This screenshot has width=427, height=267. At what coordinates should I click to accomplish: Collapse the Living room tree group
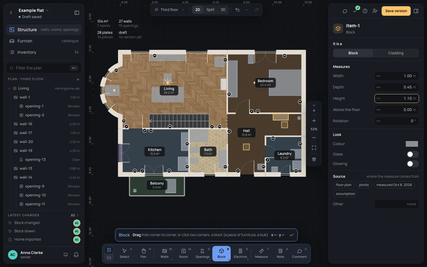[9, 88]
